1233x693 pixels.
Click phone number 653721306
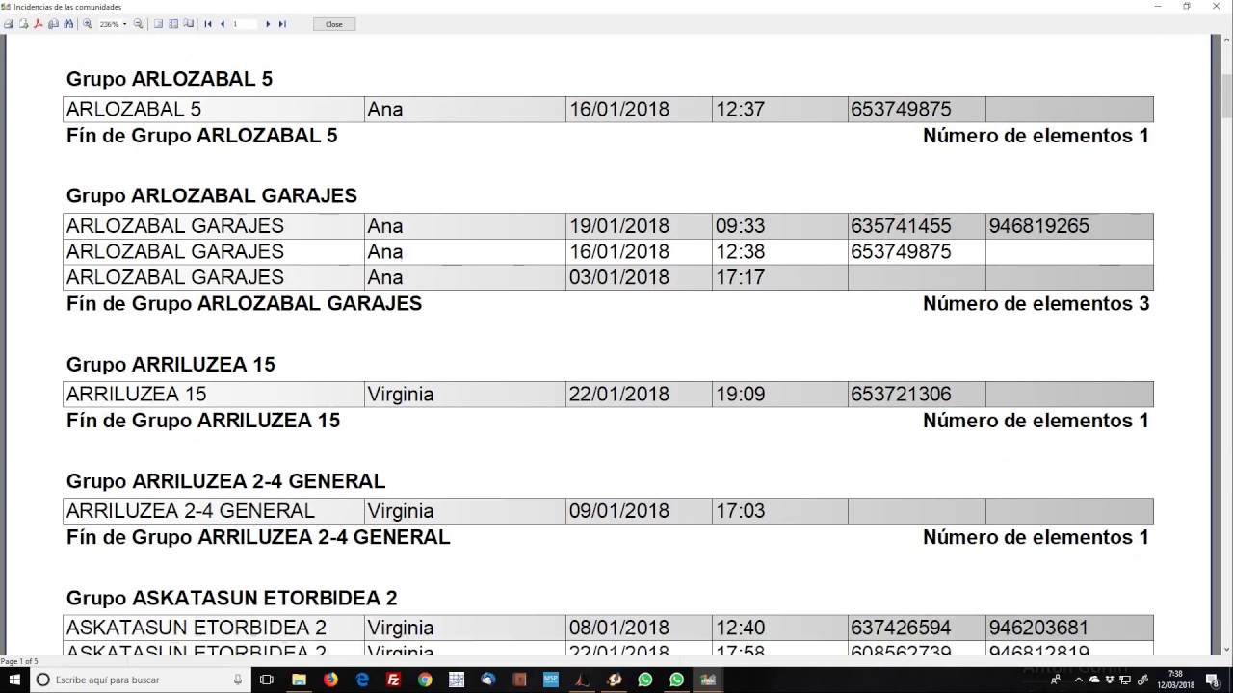[x=901, y=394]
